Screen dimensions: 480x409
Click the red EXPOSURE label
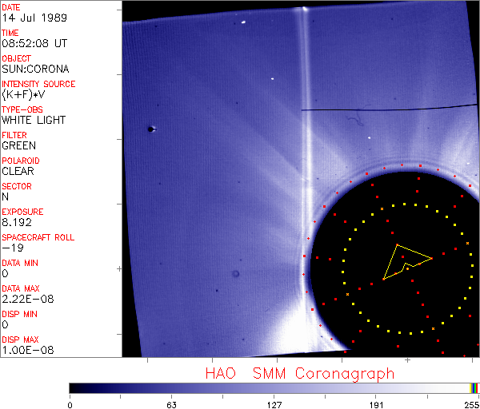pos(22,212)
